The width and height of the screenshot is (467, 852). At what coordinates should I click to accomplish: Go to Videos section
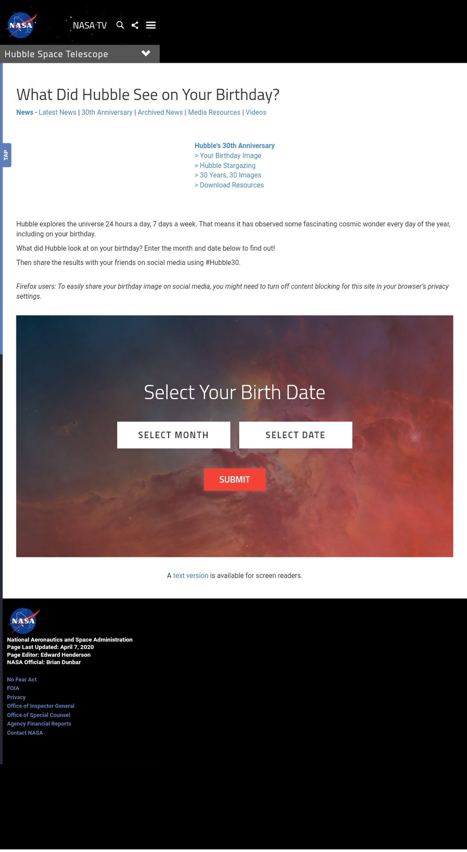pyautogui.click(x=256, y=112)
